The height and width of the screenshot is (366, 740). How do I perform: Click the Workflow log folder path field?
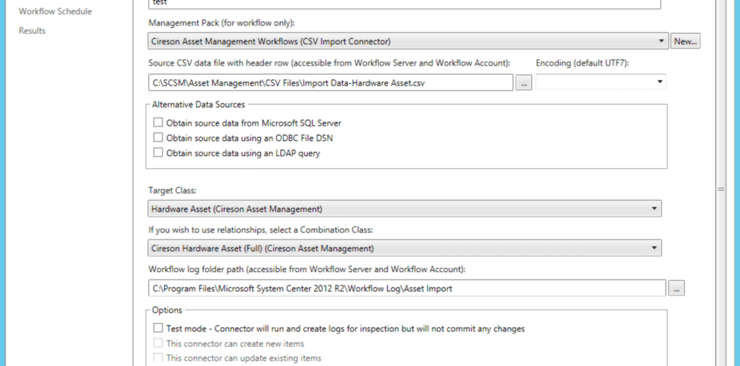point(407,288)
